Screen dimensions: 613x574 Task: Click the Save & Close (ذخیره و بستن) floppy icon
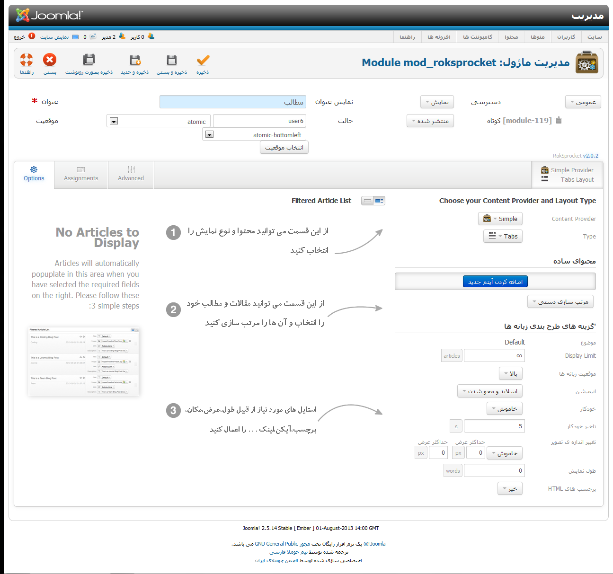pos(172,61)
